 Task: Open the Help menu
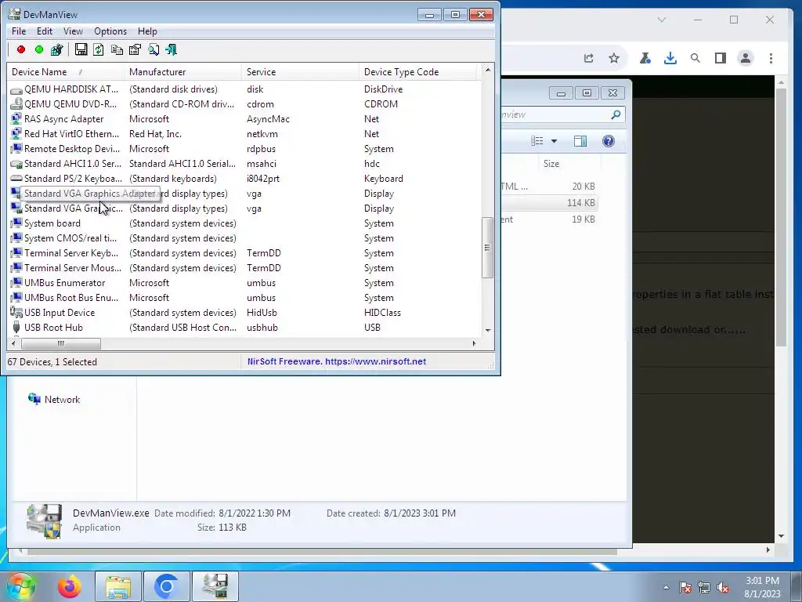147,31
